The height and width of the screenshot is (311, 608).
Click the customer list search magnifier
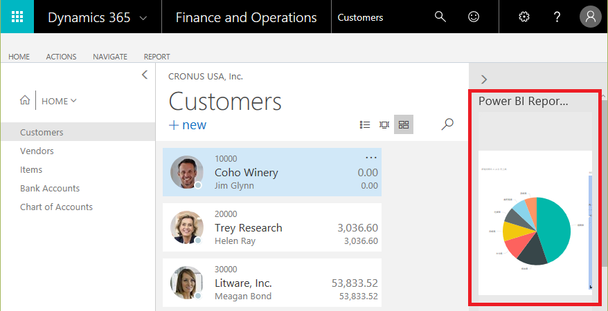447,124
